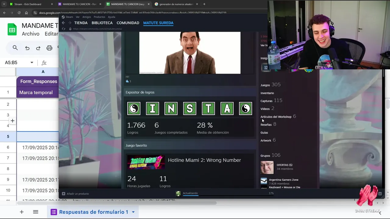
Task: Print the spreadsheet
Action: 49,48
